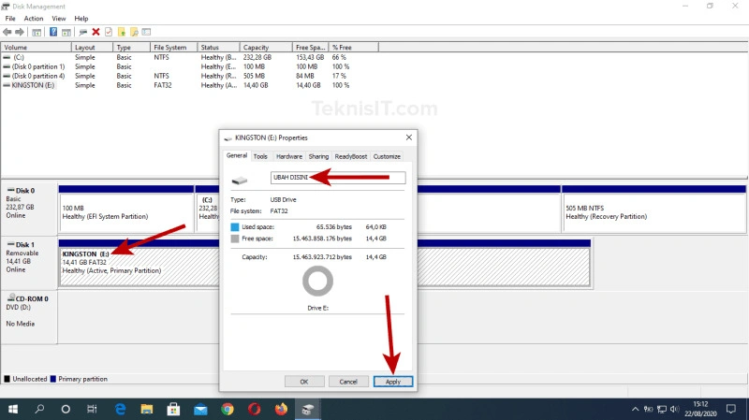Switch to the Tools tab in Properties

pyautogui.click(x=260, y=156)
